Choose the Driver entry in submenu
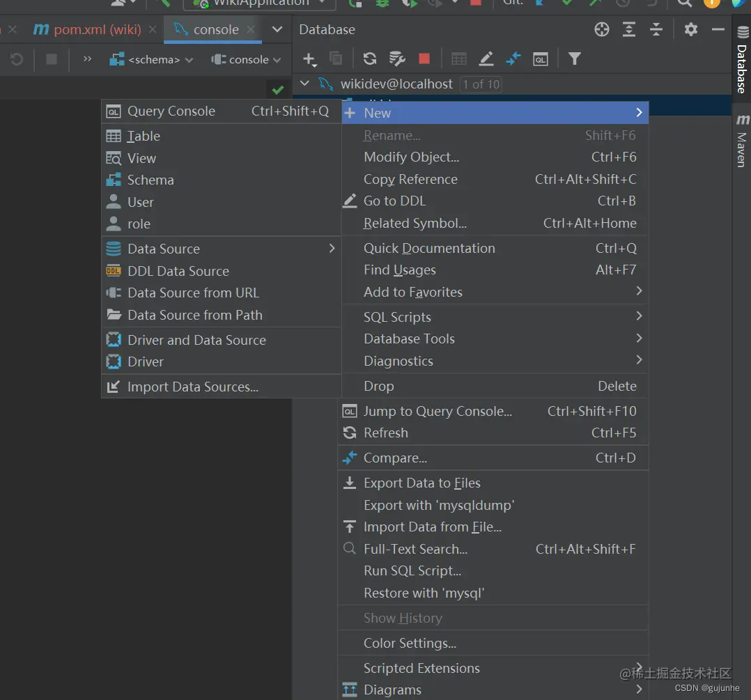This screenshot has width=751, height=700. click(x=221, y=361)
